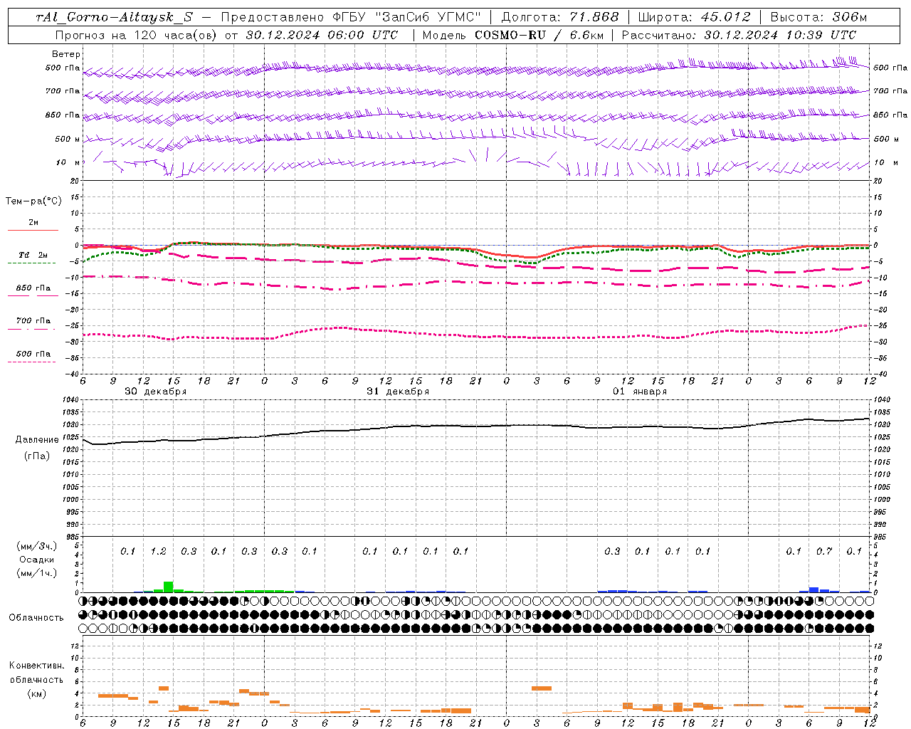Click the model name COSMO-RU / 6.6км
The height and width of the screenshot is (729, 911).
click(x=541, y=35)
